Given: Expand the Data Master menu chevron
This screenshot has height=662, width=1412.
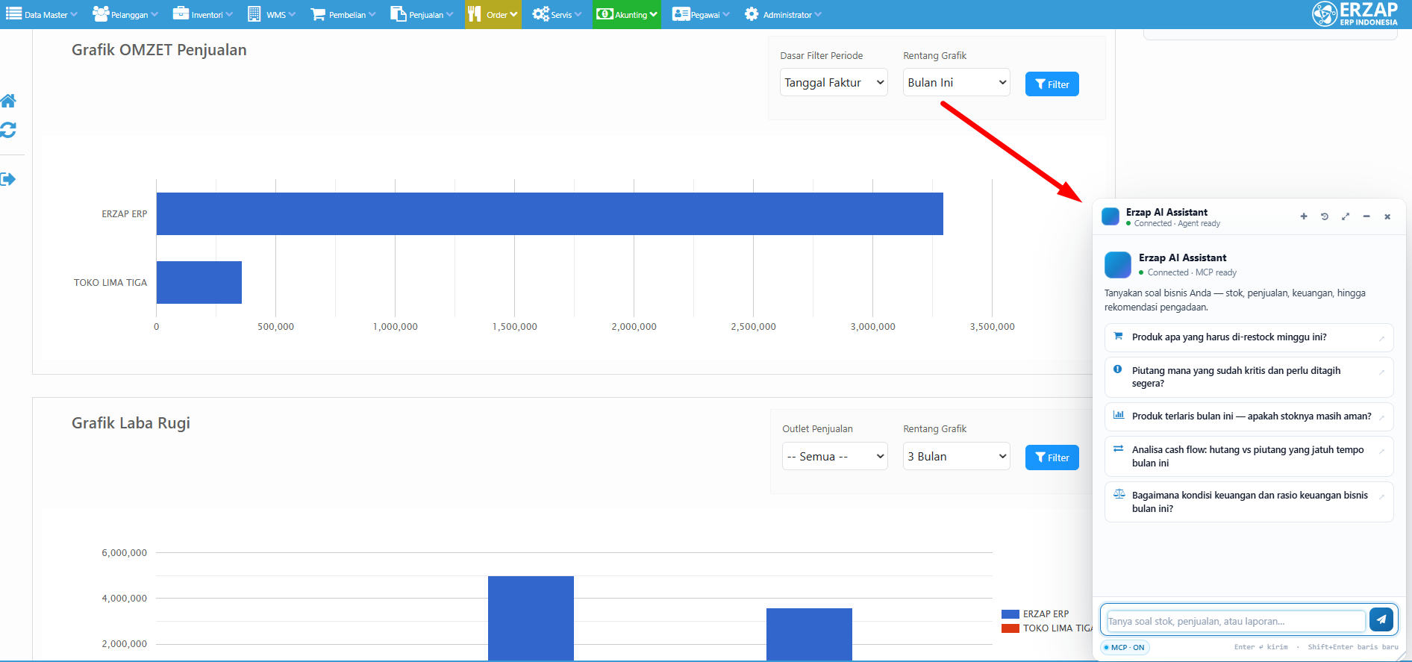Looking at the screenshot, I should click(x=74, y=14).
